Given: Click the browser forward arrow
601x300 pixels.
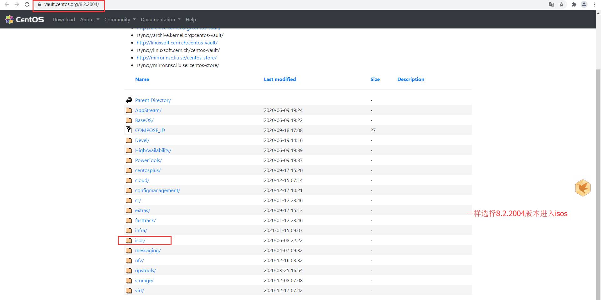Looking at the screenshot, I should (17, 4).
